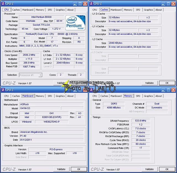Open Memory tab in the CPU window

pos(40,10)
